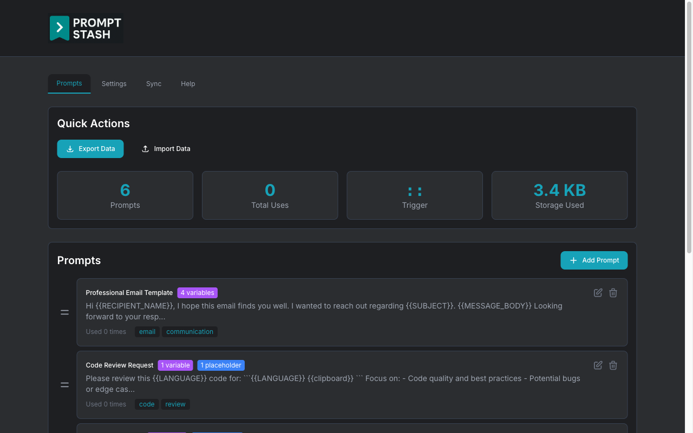Open the Prompts tab

click(69, 83)
